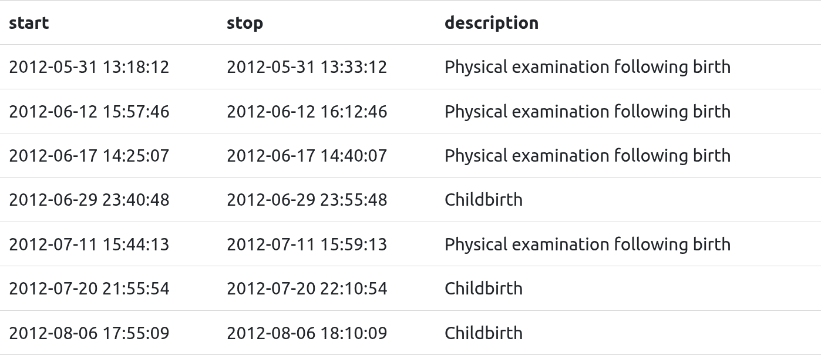Image resolution: width=821 pixels, height=355 pixels.
Task: Select start time 2012-07-20 21:55:54
Action: coord(89,289)
